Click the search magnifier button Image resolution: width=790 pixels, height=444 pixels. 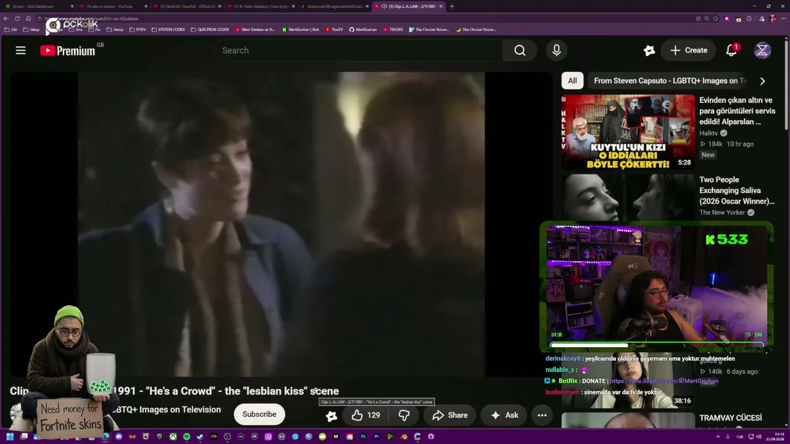(x=520, y=51)
